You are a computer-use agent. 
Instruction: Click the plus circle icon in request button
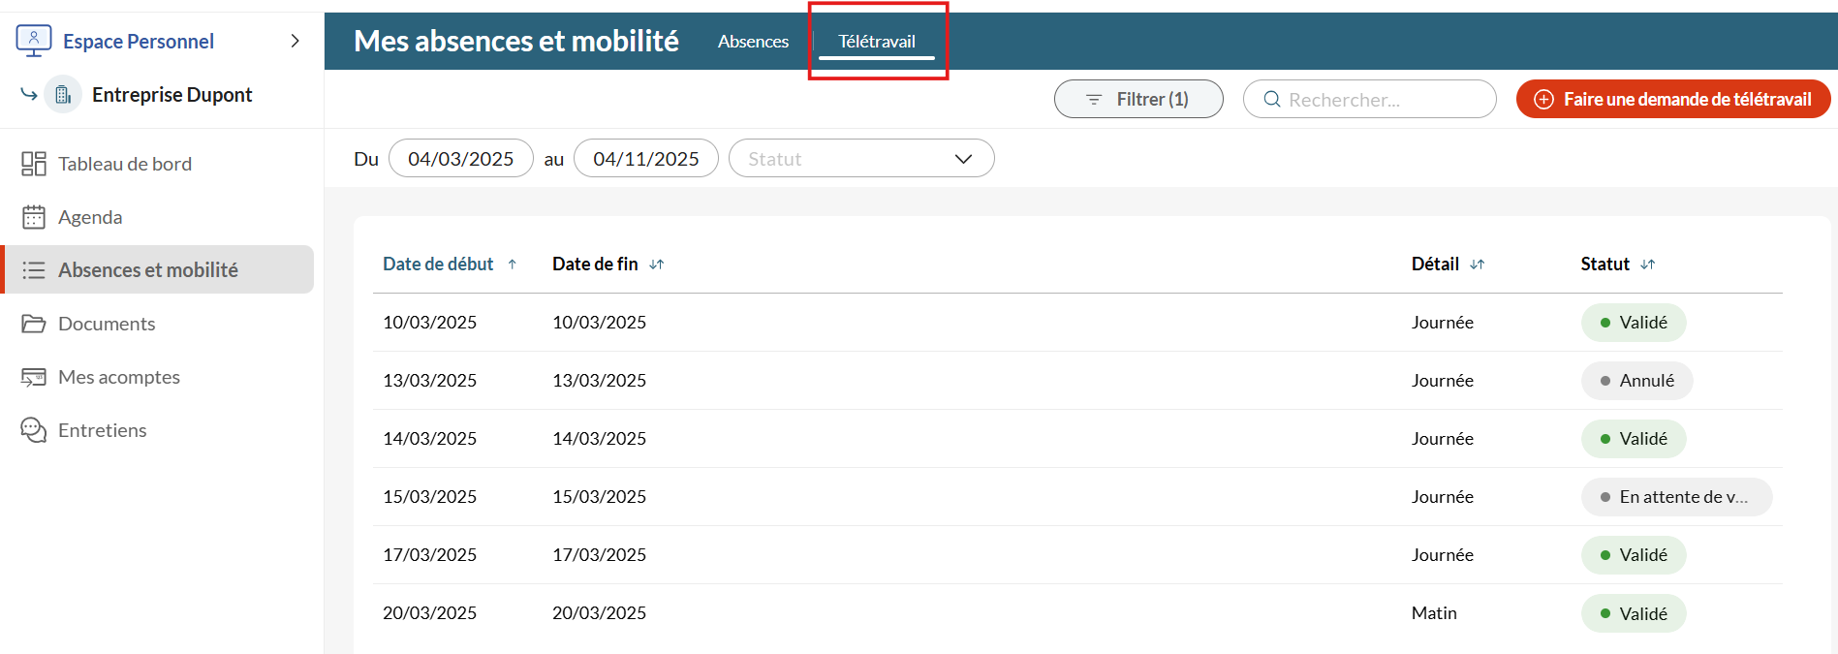coord(1544,99)
